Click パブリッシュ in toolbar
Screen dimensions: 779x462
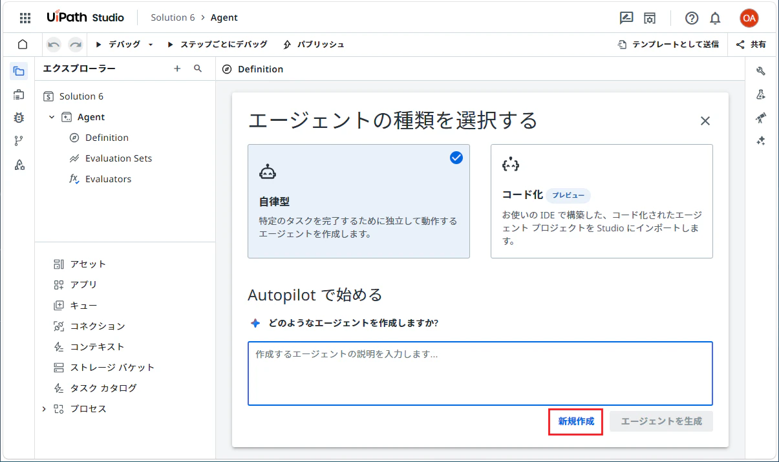click(x=314, y=45)
